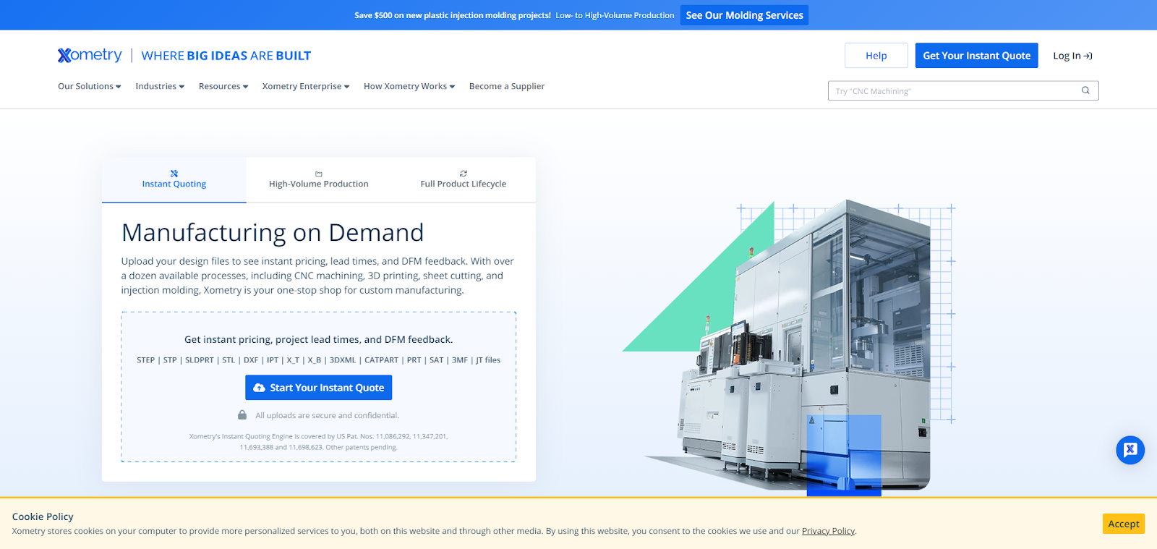Viewport: 1157px width, 549px height.
Task: Click the Xometry logo
Action: (x=90, y=55)
